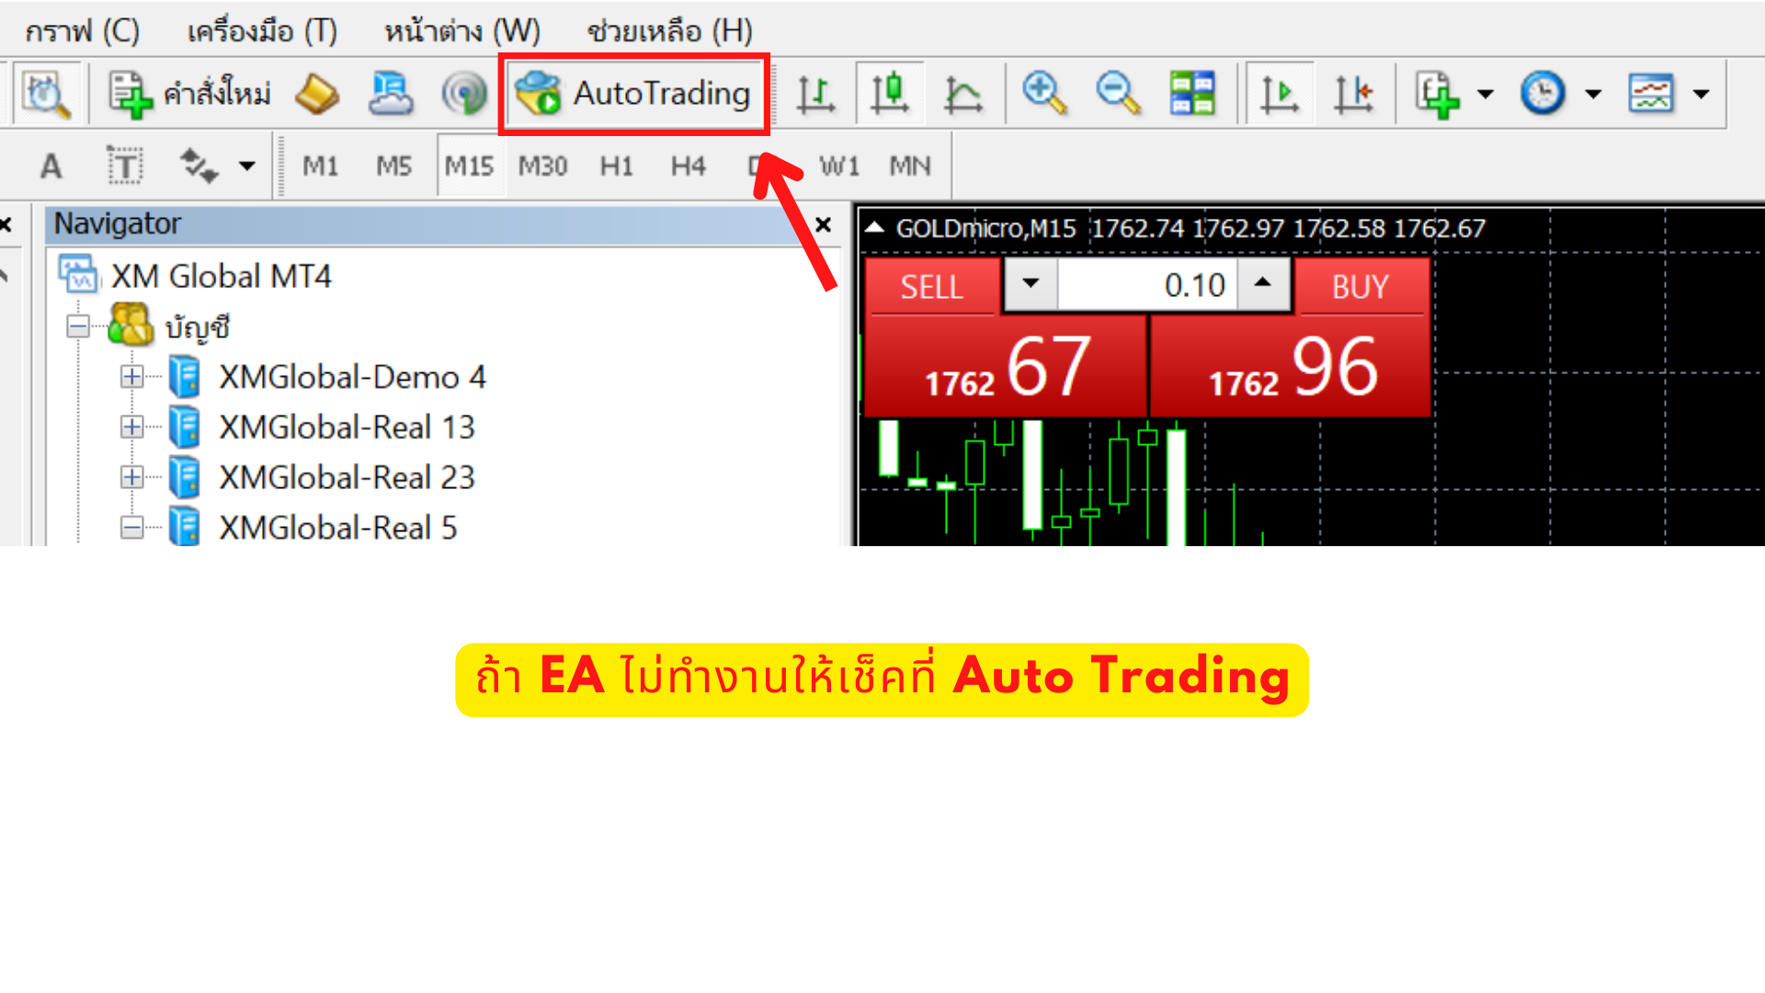This screenshot has height=993, width=1765.
Task: Close the Navigator panel
Action: tap(824, 224)
